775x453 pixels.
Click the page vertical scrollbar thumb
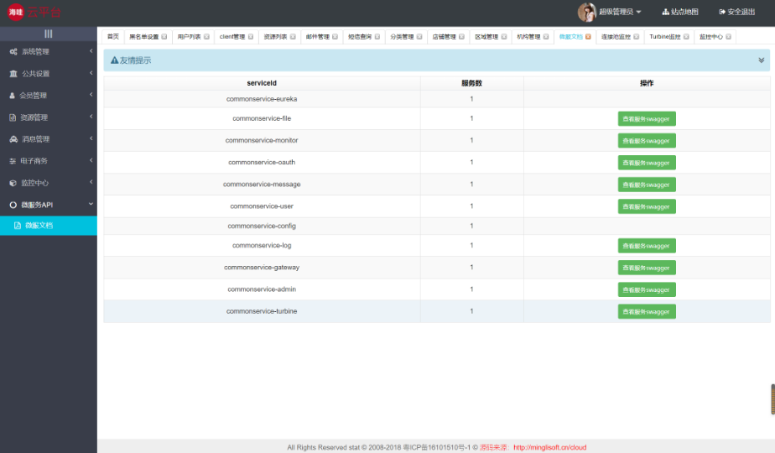(x=772, y=398)
